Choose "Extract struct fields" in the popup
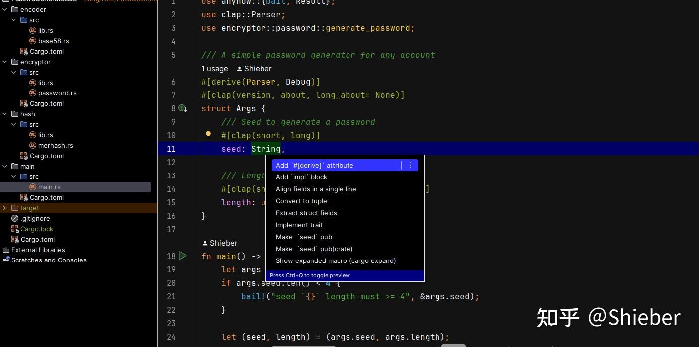 click(x=306, y=213)
